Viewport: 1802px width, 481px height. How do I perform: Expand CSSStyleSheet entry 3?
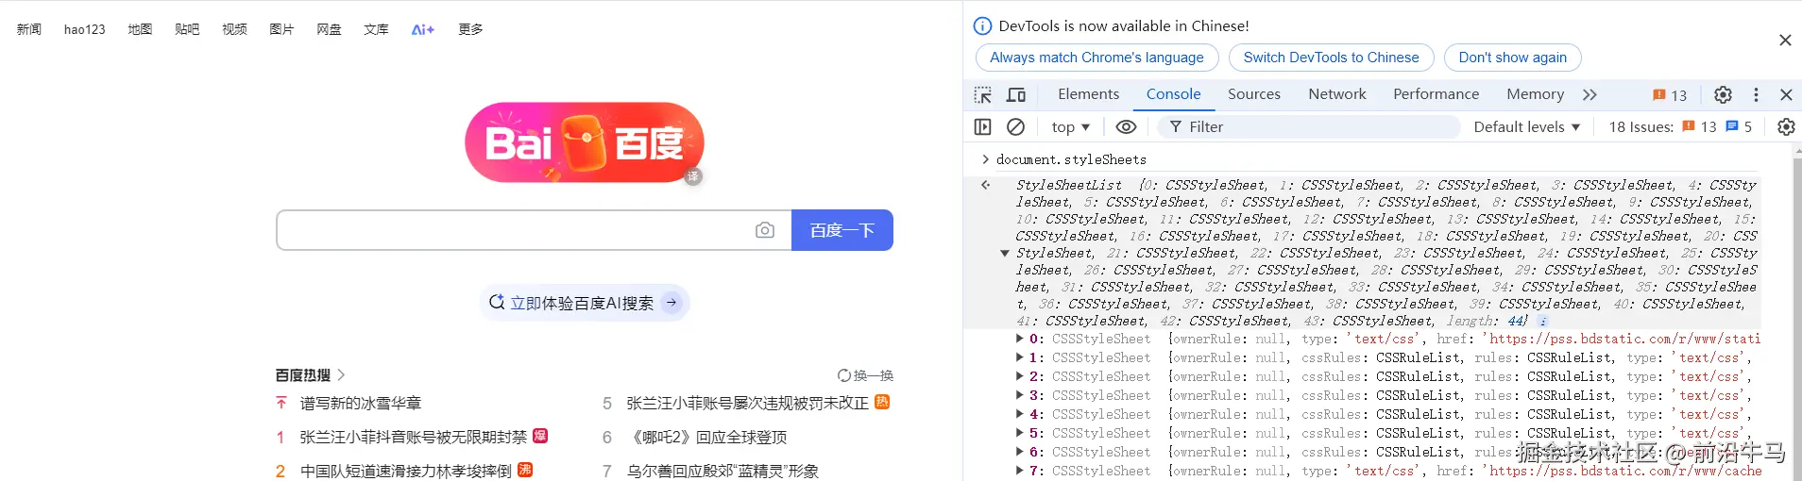click(1019, 395)
